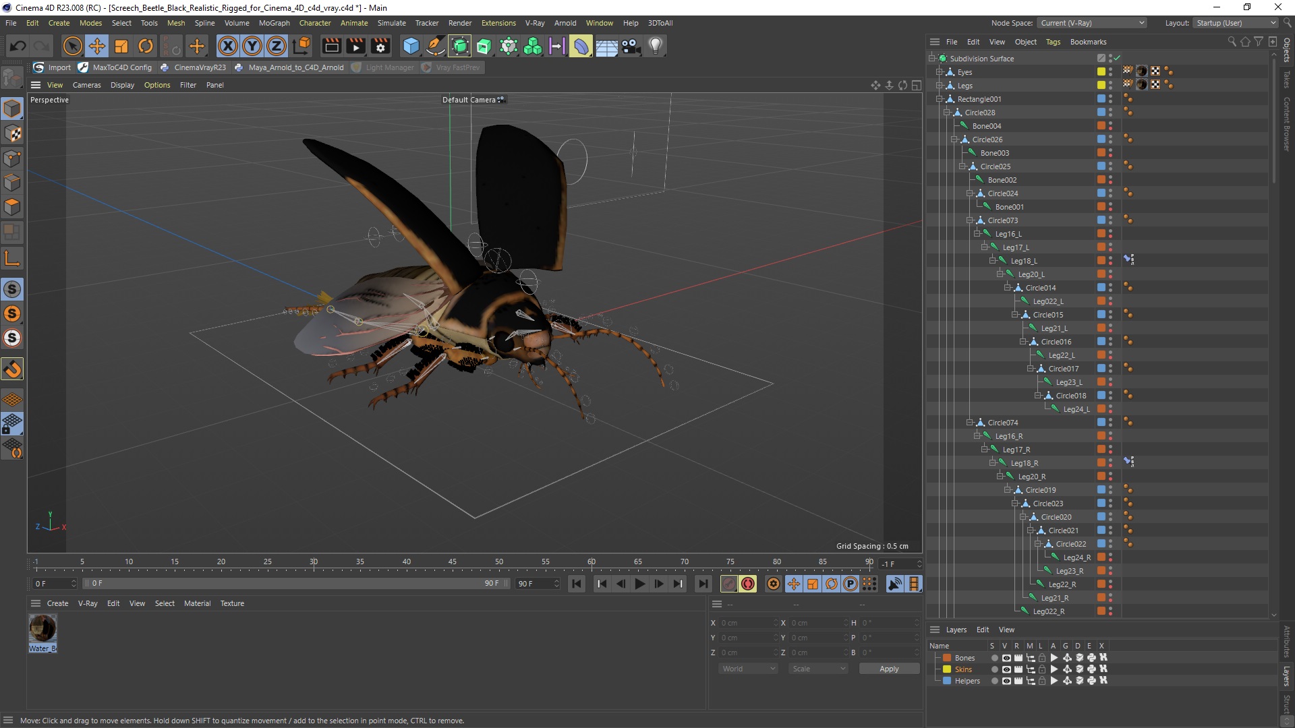Expand the Legs object node
The height and width of the screenshot is (728, 1295).
pos(938,86)
